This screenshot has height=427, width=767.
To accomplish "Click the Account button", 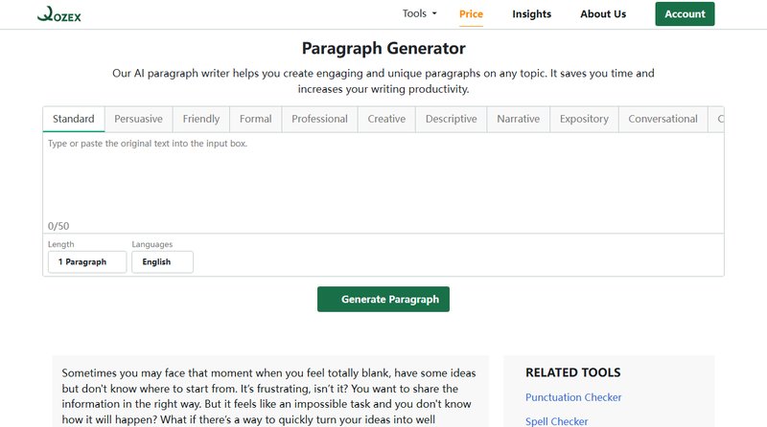I will click(x=685, y=14).
